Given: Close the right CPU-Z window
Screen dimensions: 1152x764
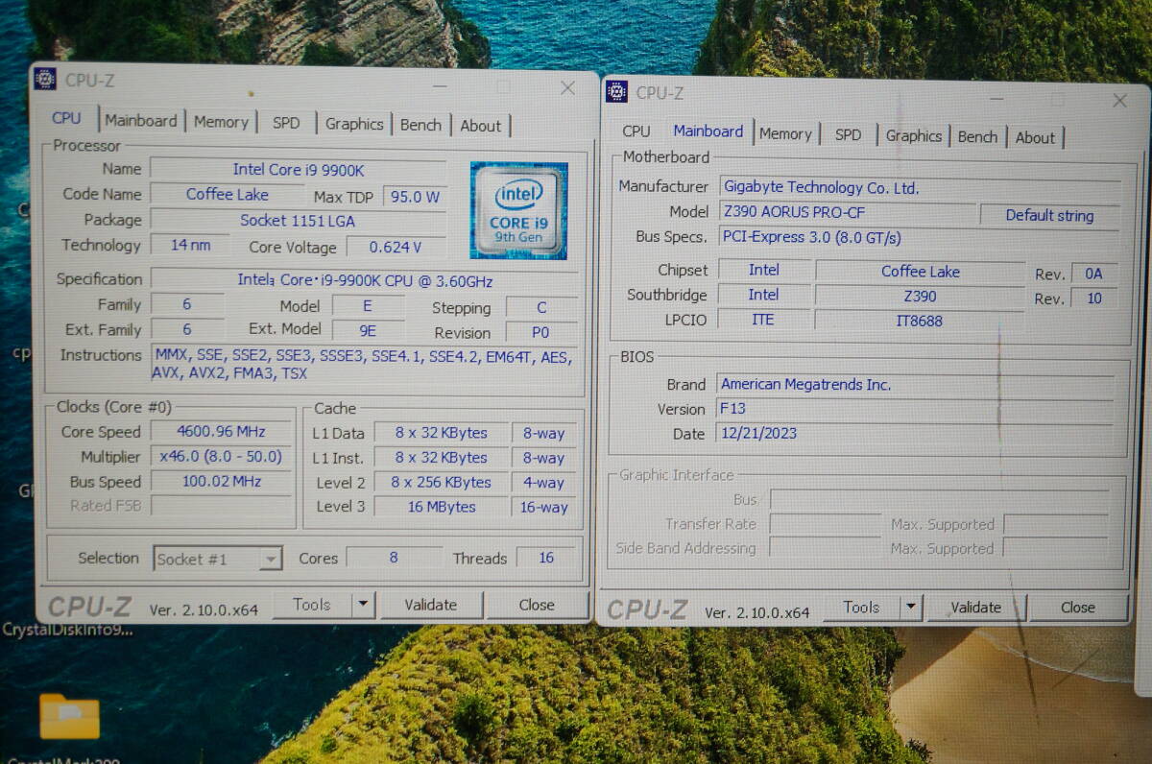Looking at the screenshot, I should [x=1119, y=101].
